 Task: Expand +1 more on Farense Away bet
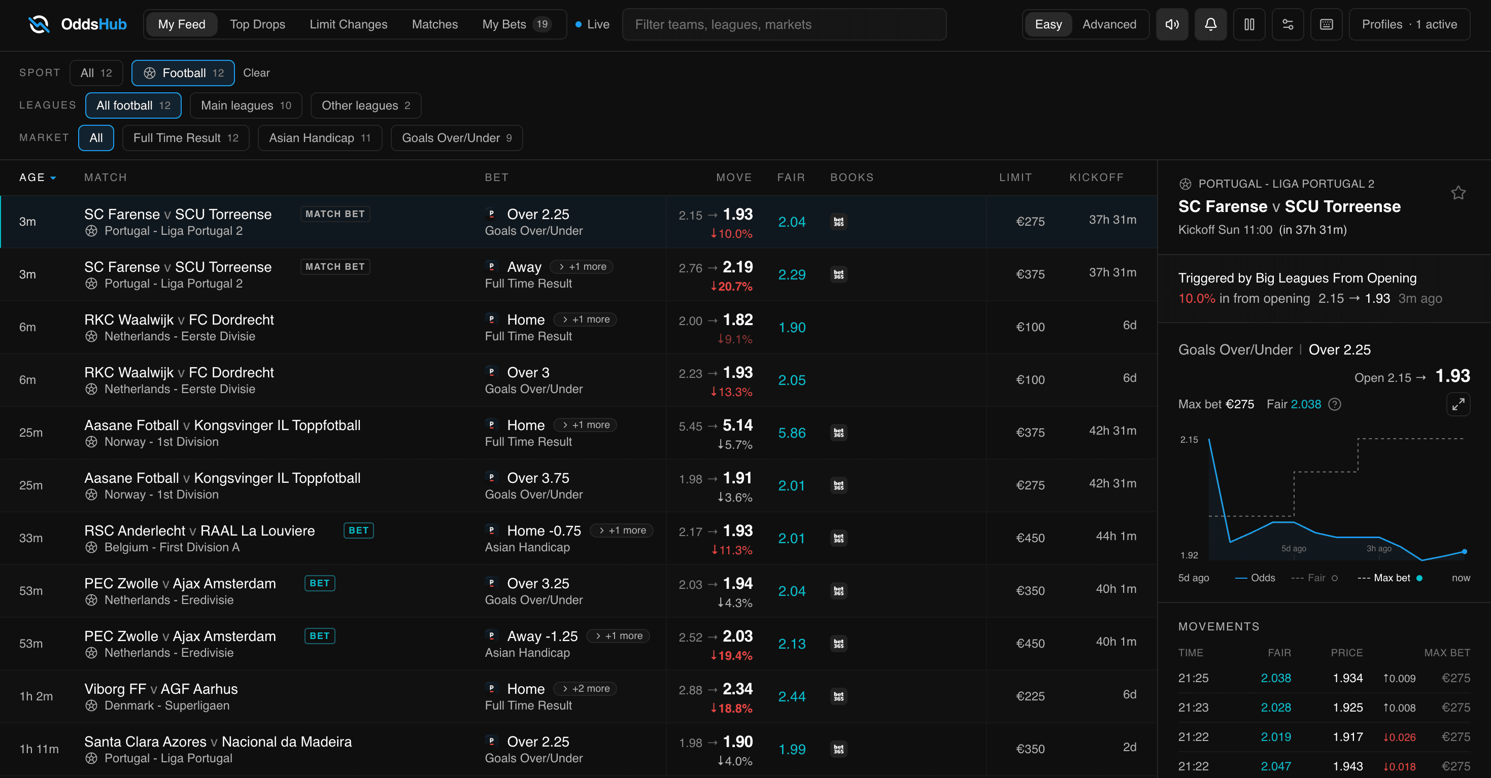tap(582, 267)
